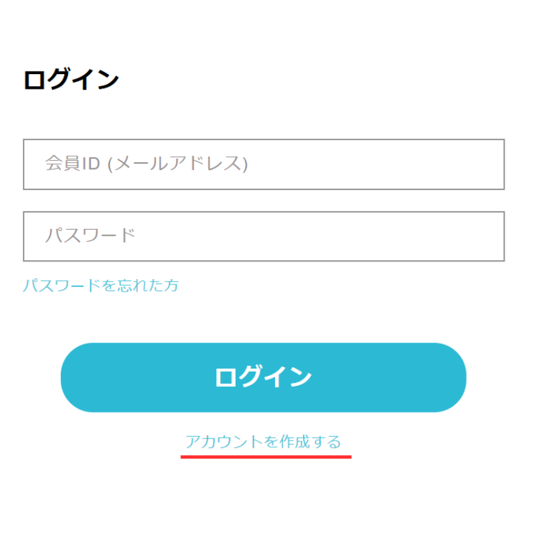Image resolution: width=534 pixels, height=534 pixels.
Task: Open the パスワードを忘れた方 link
Action: 101,286
